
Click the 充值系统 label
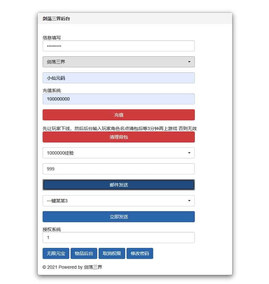52,90
